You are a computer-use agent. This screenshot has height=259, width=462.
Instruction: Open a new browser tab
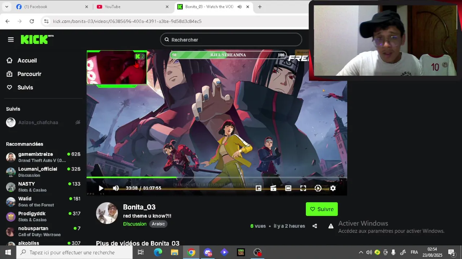(260, 6)
